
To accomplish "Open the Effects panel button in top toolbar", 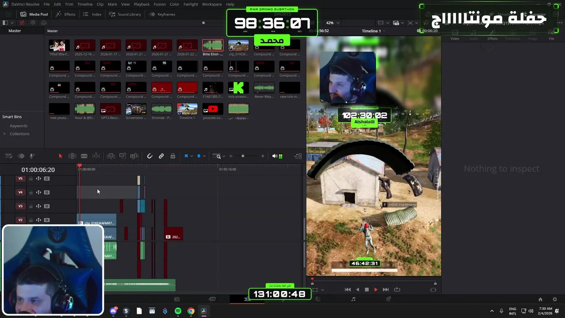I will click(66, 14).
